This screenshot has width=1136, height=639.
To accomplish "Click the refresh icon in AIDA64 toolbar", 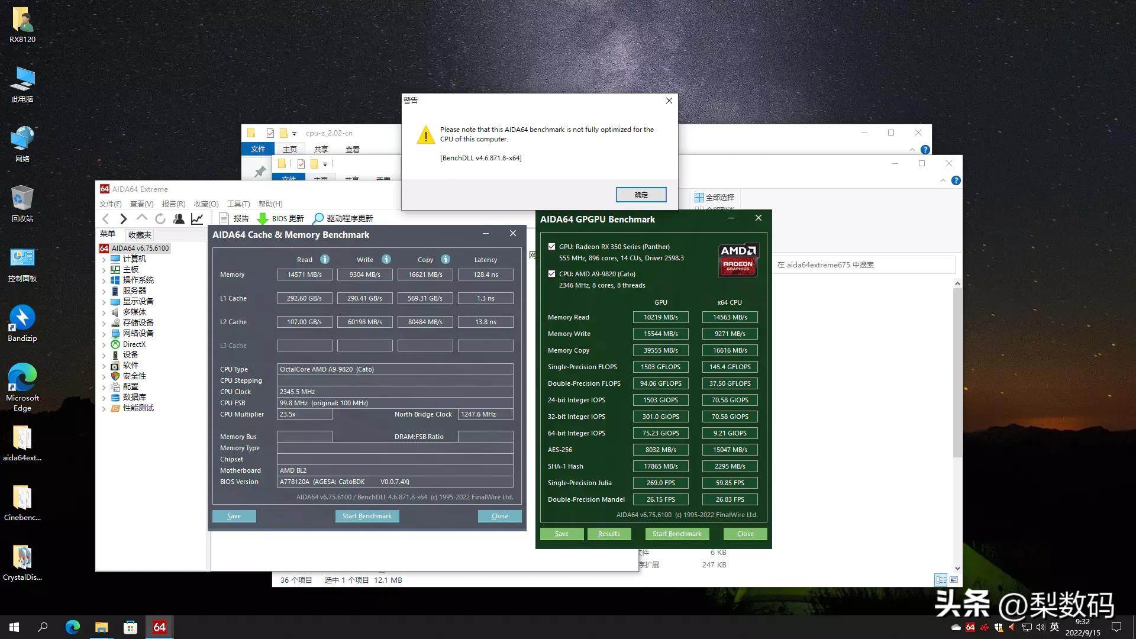I will (x=160, y=218).
